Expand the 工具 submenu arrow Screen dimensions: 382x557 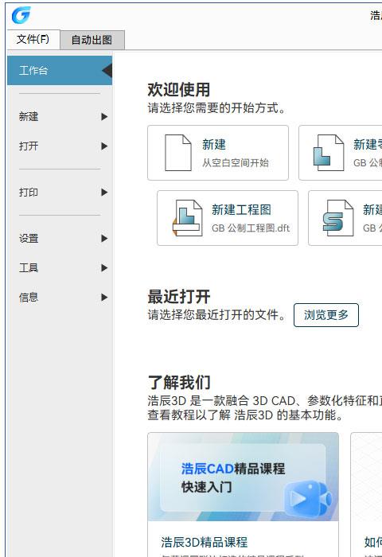(104, 268)
